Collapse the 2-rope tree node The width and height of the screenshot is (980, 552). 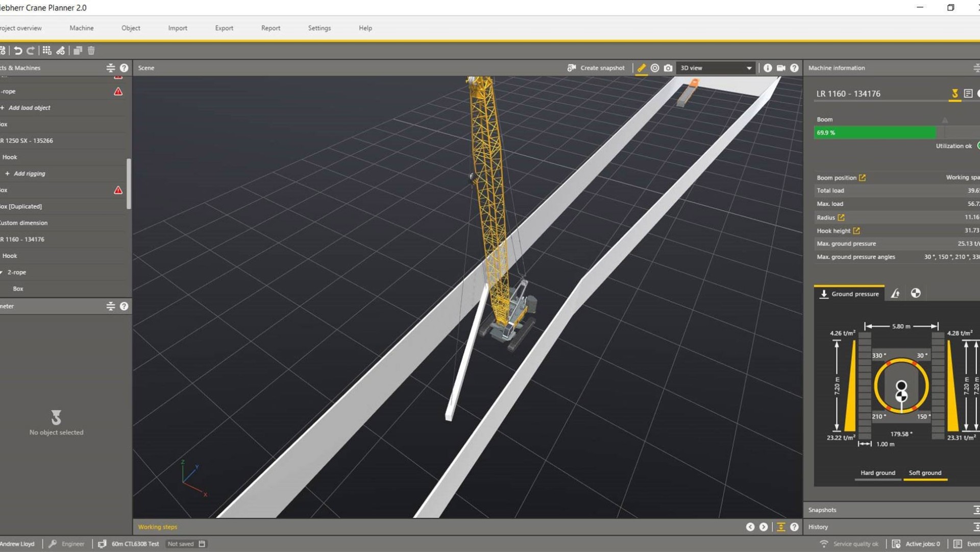(2, 272)
